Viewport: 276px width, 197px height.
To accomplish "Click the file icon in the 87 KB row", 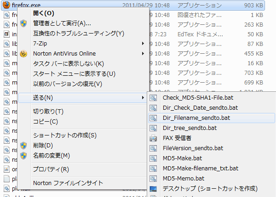I will tap(6, 44).
